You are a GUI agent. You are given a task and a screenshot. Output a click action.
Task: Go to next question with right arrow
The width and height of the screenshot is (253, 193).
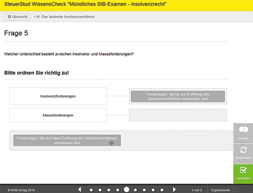tap(174, 189)
